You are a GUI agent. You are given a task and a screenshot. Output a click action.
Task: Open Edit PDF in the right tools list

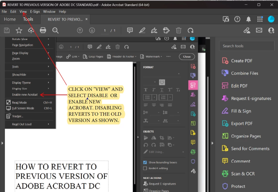tap(234, 86)
